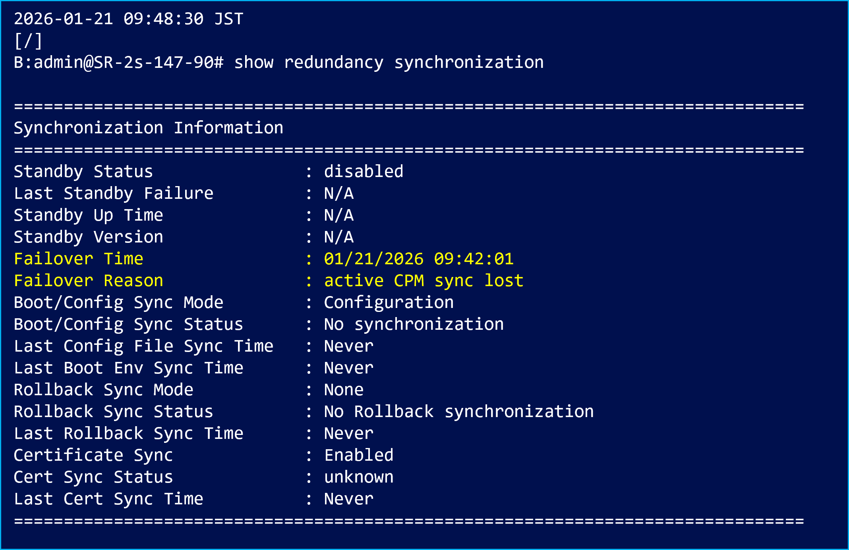Viewport: 849px width, 550px height.
Task: Click the 'Last Config File Sync Time' label
Action: [x=143, y=346]
